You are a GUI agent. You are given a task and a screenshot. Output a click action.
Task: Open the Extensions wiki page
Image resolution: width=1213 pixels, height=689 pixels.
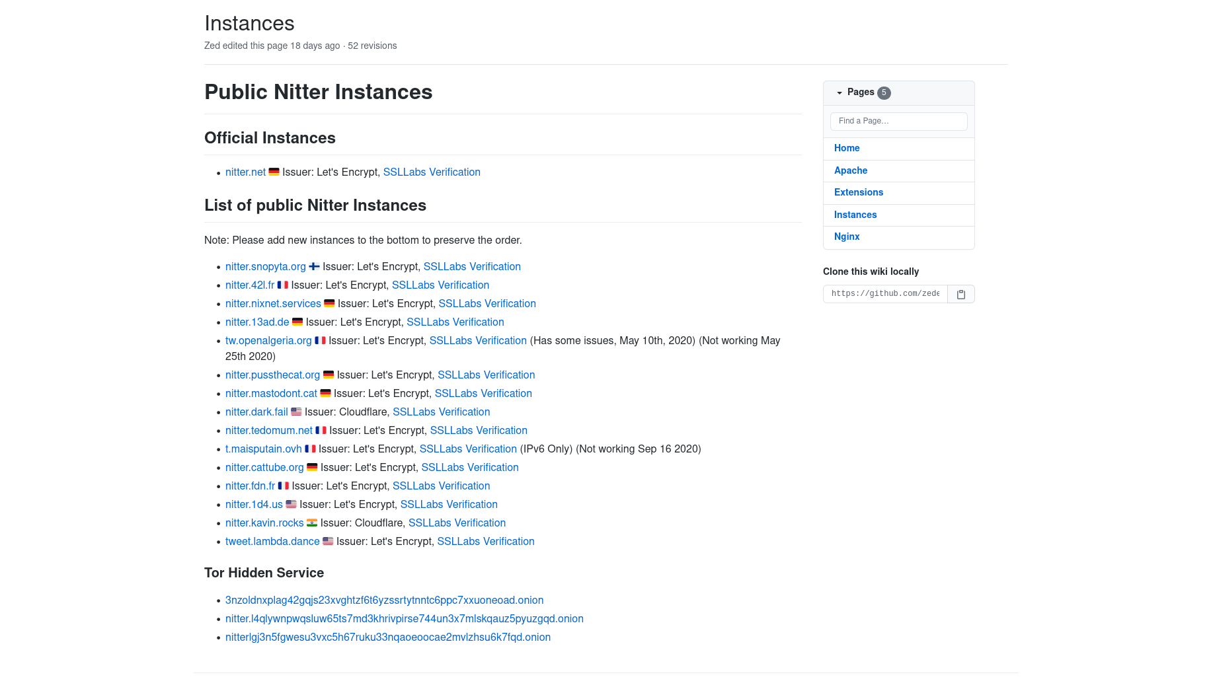pos(859,192)
